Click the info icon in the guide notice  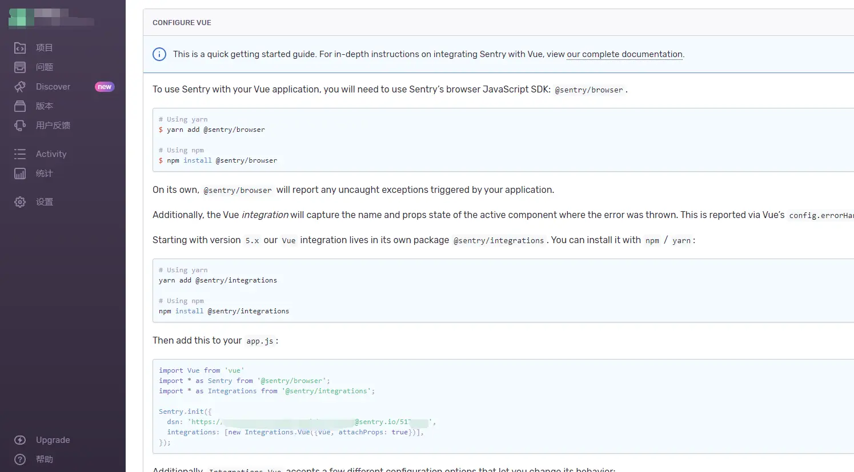159,54
